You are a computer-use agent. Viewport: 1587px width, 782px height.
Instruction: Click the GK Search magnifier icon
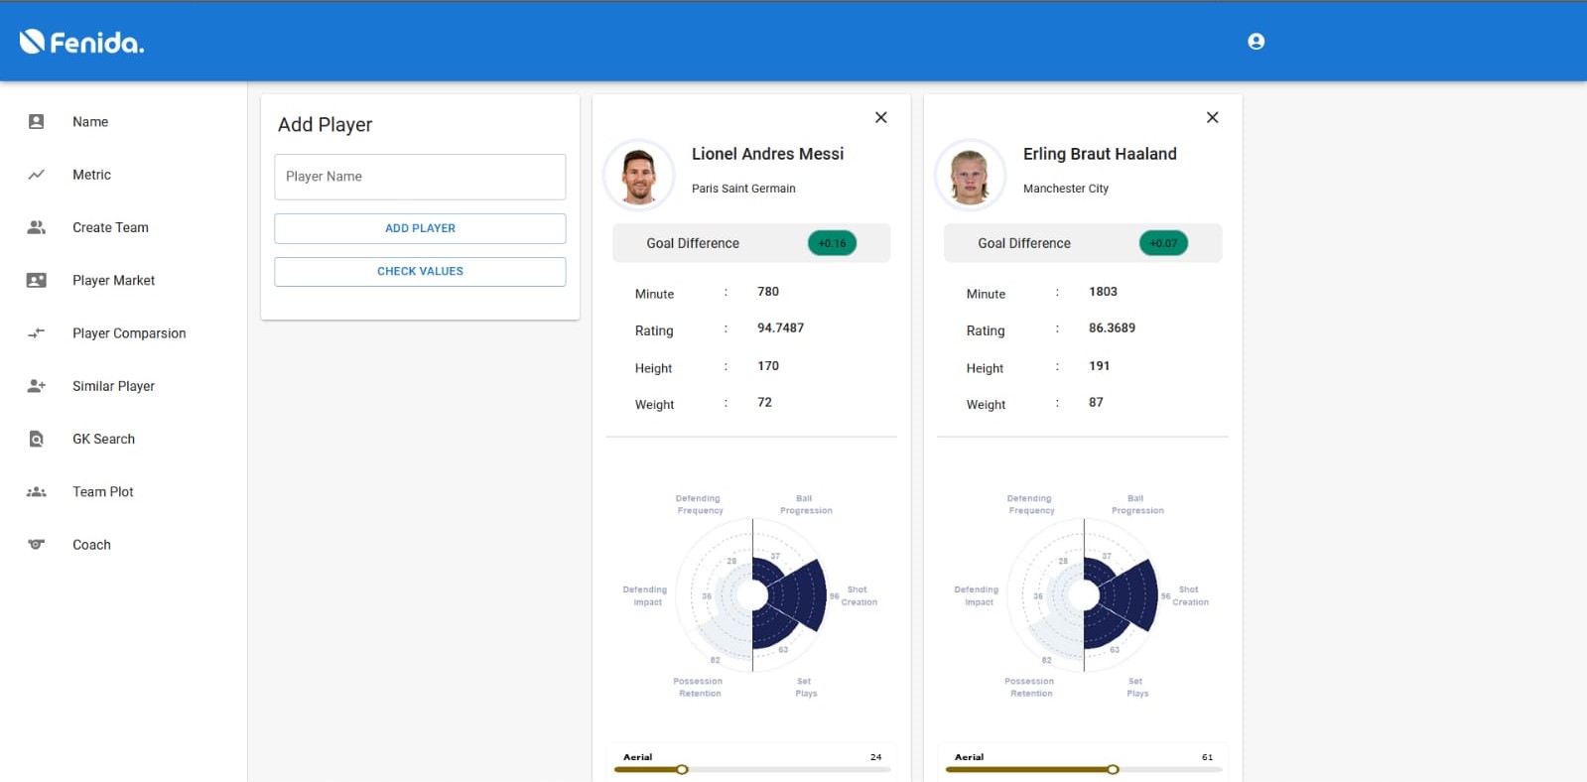tap(37, 439)
